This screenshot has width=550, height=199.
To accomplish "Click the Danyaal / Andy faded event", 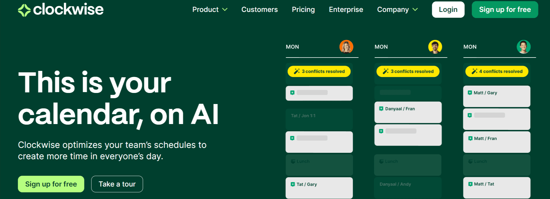I will [408, 188].
